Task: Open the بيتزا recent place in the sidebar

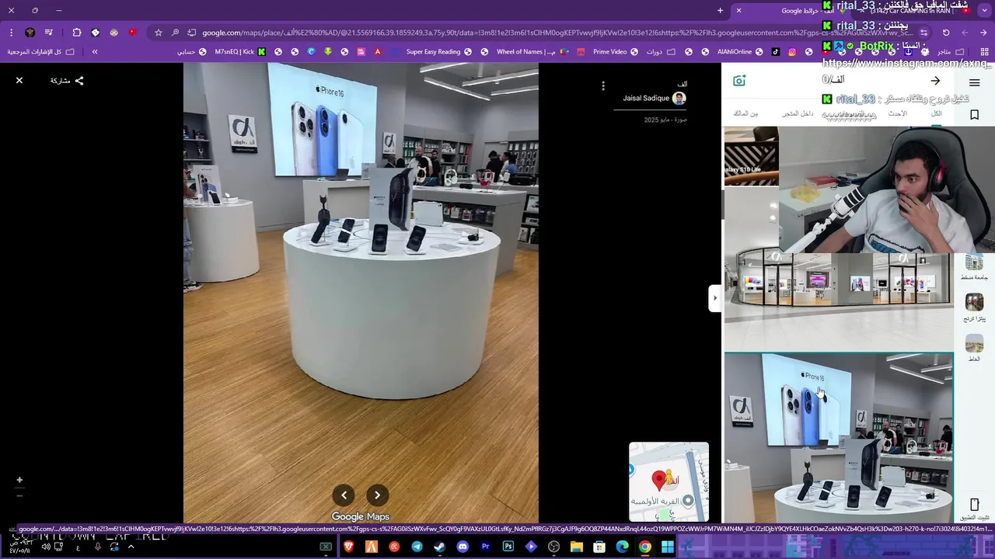Action: (974, 307)
